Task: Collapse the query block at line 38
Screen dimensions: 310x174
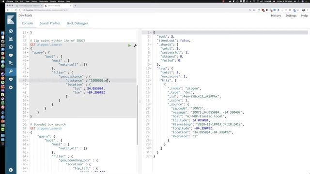Action: pyautogui.click(x=28, y=53)
